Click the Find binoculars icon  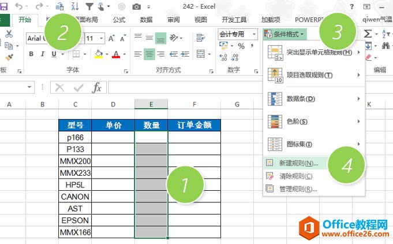point(385,46)
